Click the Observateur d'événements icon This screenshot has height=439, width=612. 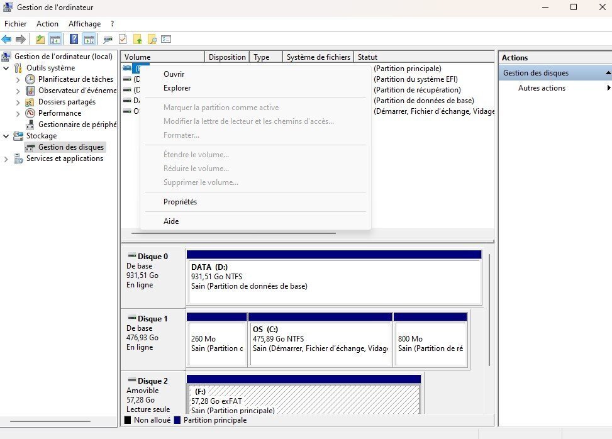(30, 91)
